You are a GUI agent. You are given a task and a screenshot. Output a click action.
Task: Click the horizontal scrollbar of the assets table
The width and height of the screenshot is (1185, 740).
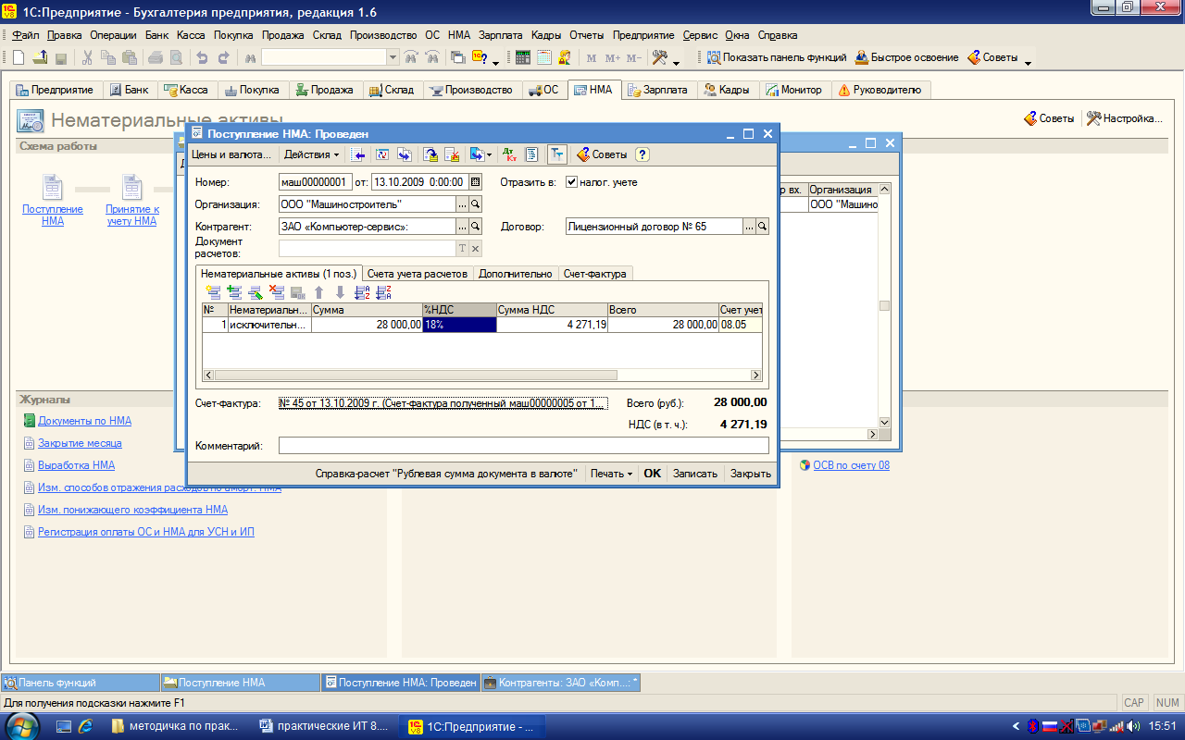click(x=481, y=376)
